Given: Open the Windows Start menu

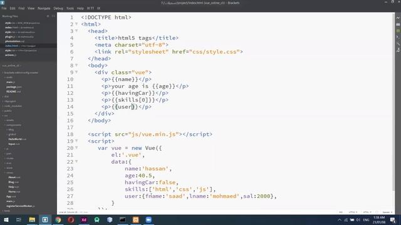Looking at the screenshot, I should pyautogui.click(x=6, y=219).
